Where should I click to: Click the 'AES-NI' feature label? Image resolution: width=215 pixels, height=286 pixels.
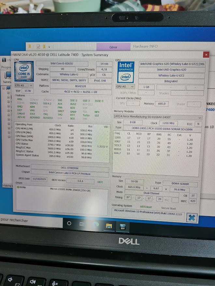[21, 117]
